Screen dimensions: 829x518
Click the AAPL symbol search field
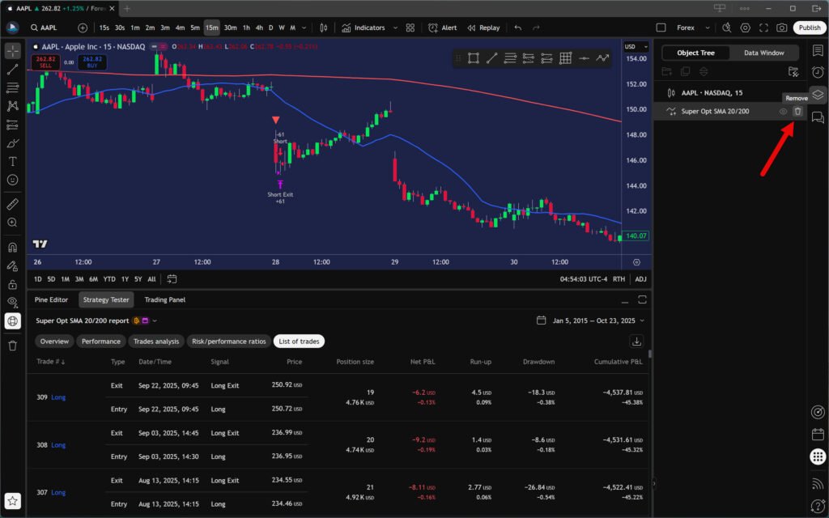(x=50, y=28)
